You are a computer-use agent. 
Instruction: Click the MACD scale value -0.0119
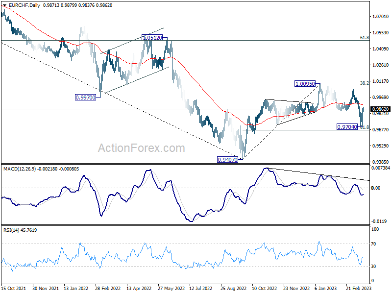tap(379, 221)
